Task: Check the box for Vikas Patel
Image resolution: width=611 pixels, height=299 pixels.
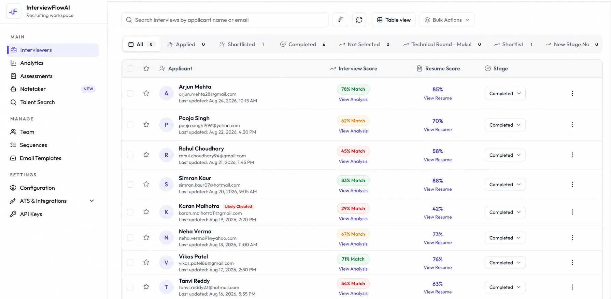Action: pos(130,263)
